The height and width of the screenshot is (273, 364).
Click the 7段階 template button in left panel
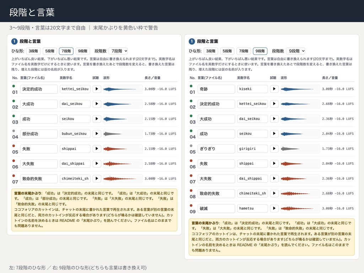tap(66, 51)
